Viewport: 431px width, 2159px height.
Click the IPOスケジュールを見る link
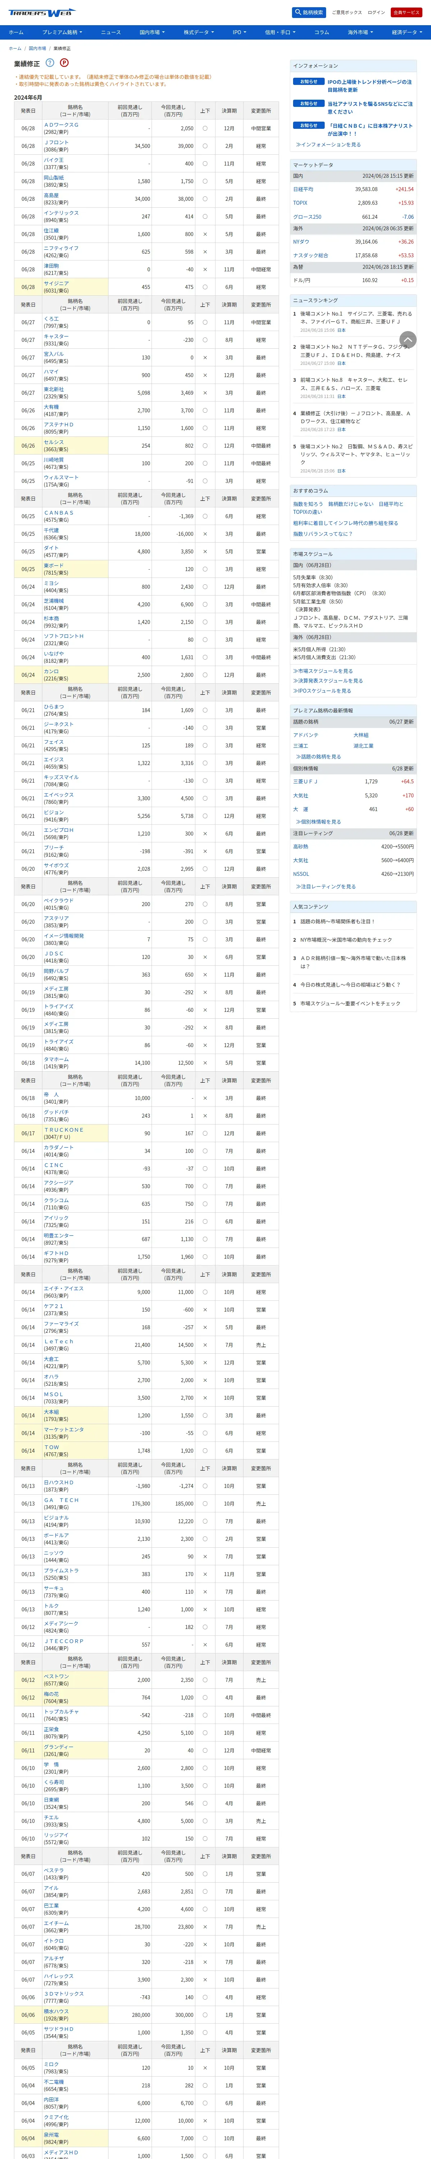point(322,691)
